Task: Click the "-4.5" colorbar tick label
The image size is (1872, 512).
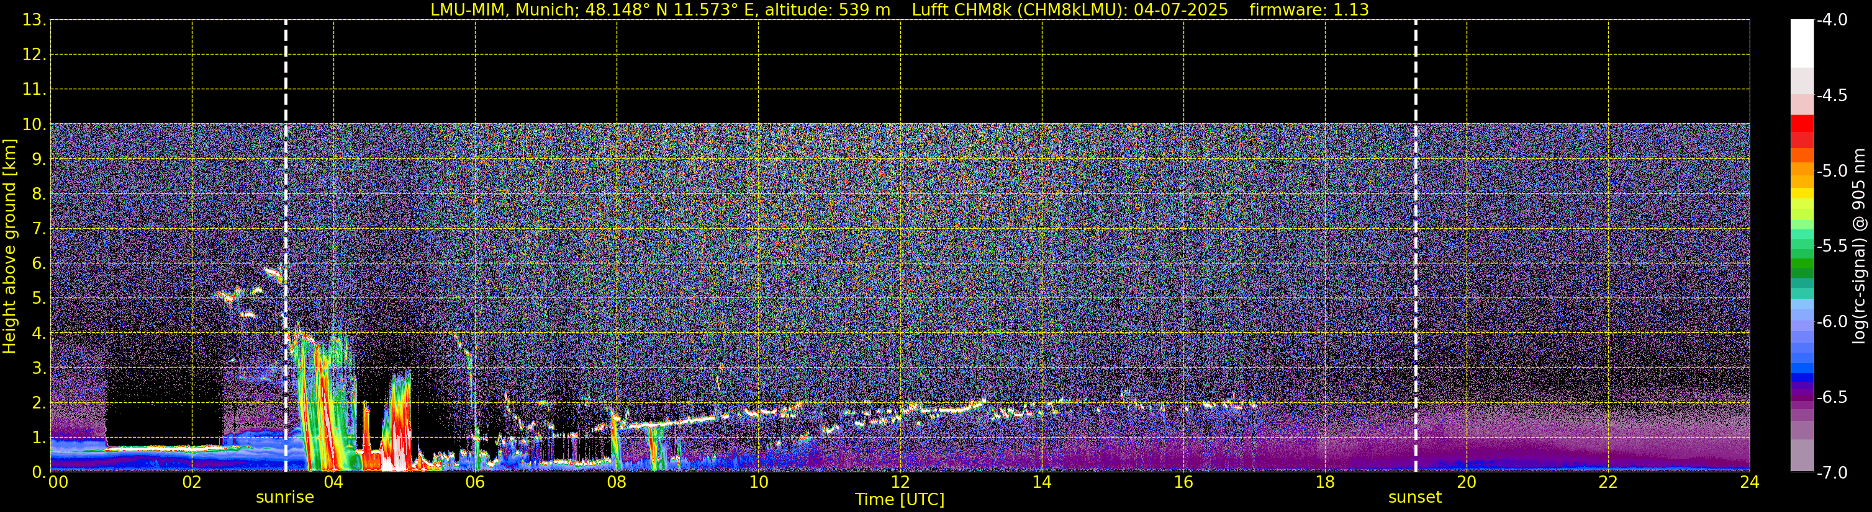Action: click(1831, 95)
